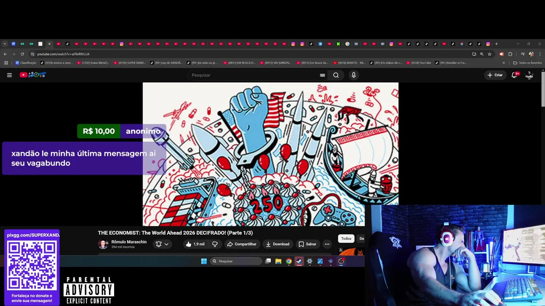The width and height of the screenshot is (545, 306).
Task: Expand the subscription notification bell dropdown
Action: pos(162,244)
